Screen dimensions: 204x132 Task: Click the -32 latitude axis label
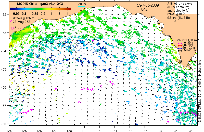pos(3,14)
